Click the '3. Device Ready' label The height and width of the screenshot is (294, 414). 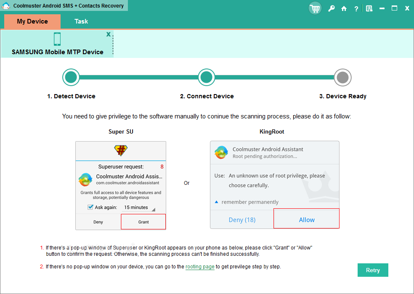coord(343,96)
